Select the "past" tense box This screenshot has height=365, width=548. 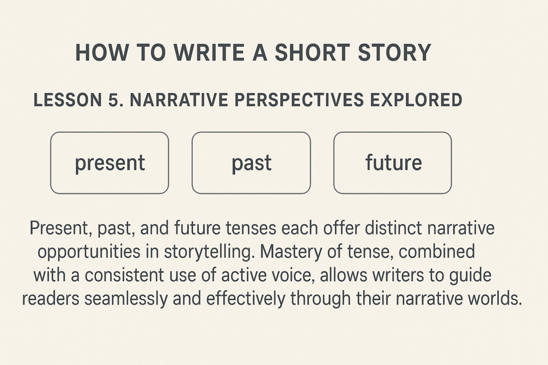pos(251,163)
